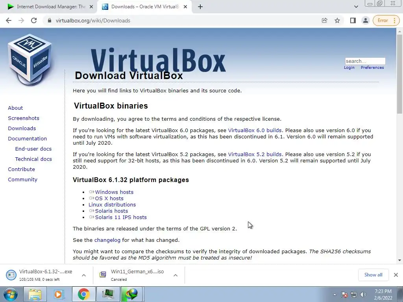403x302 pixels.
Task: Open the system monitor taskbar icon
Action: point(108,294)
